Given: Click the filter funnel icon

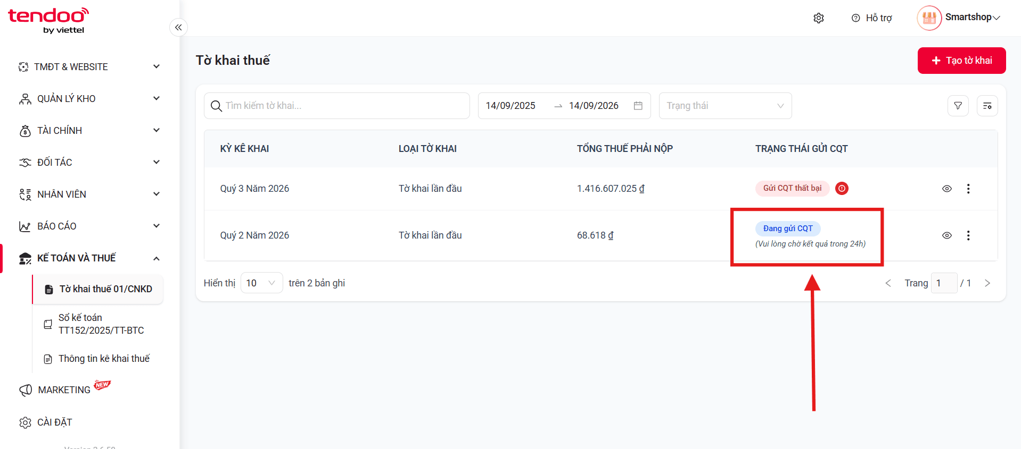Looking at the screenshot, I should click(958, 106).
